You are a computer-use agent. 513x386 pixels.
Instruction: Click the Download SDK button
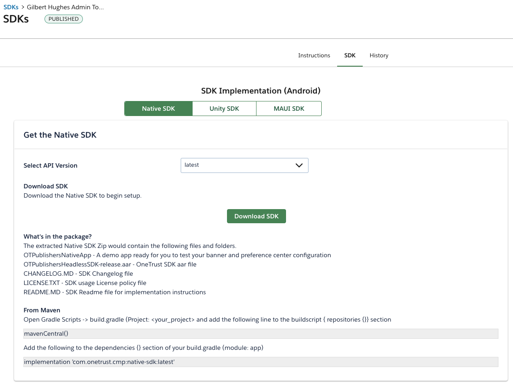coord(256,216)
